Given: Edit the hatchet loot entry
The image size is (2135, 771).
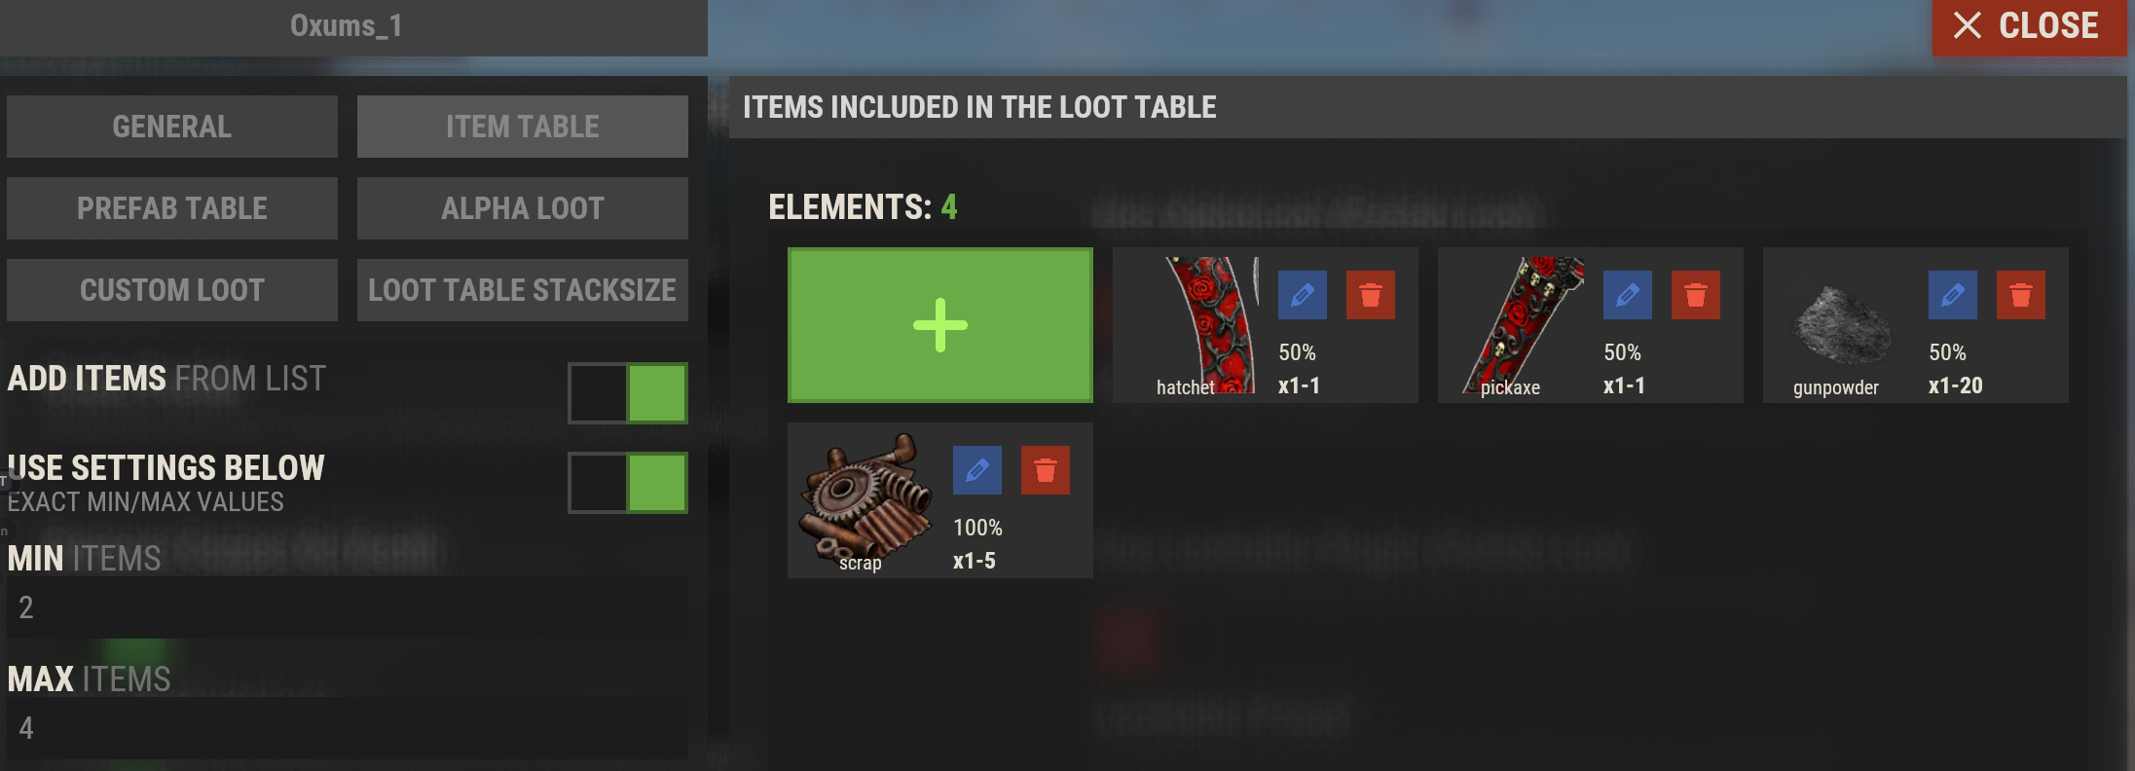Looking at the screenshot, I should coord(1303,295).
